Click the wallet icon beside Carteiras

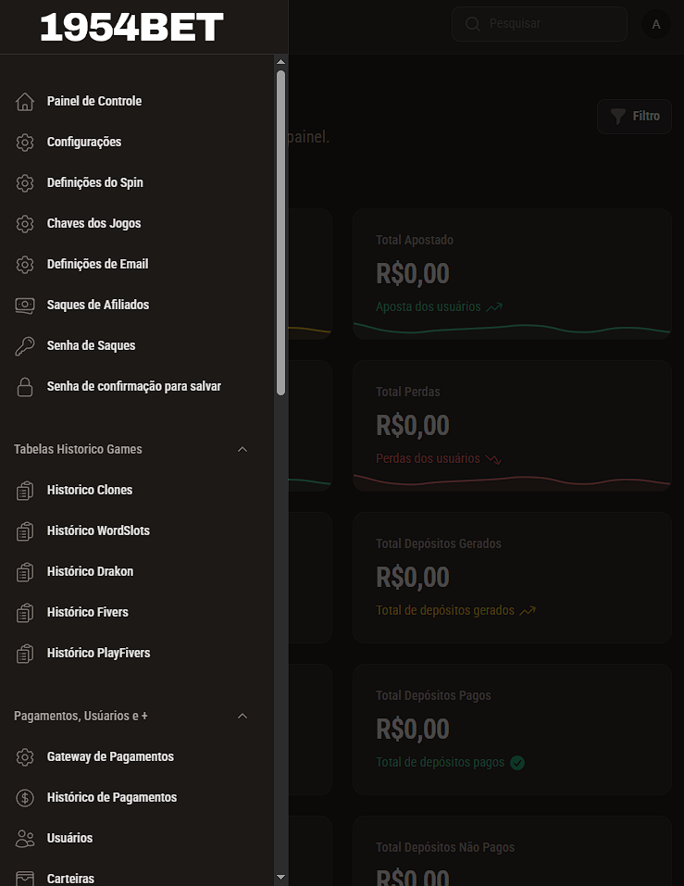(x=25, y=878)
